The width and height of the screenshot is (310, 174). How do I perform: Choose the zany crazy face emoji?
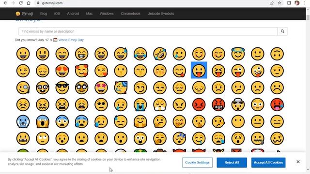coord(258,71)
